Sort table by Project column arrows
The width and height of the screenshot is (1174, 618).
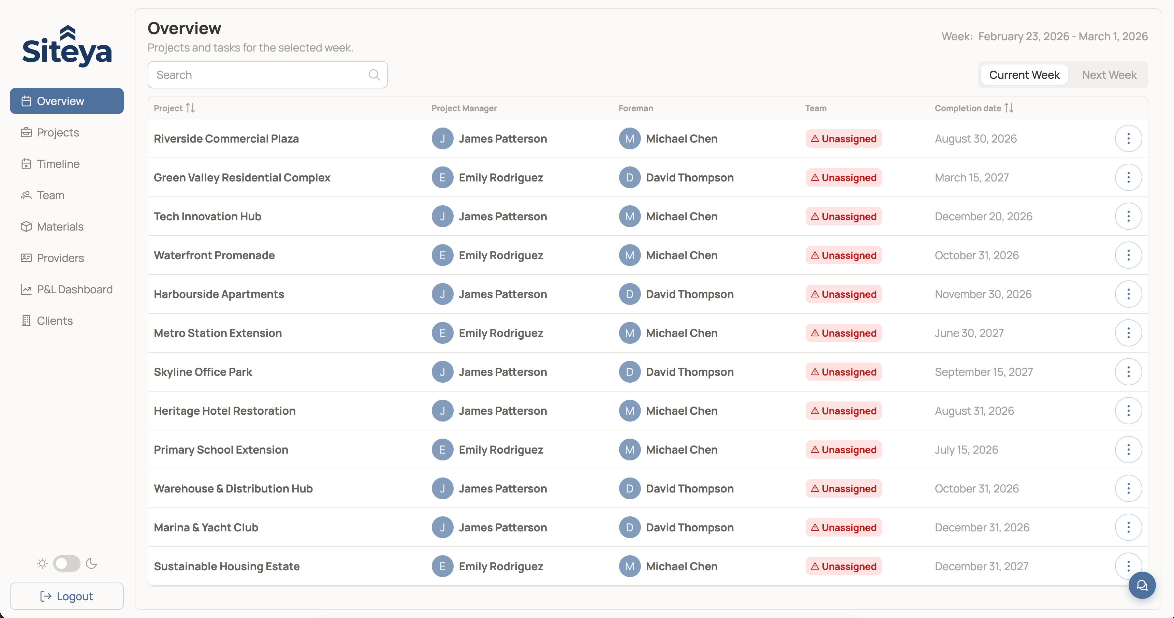(190, 108)
